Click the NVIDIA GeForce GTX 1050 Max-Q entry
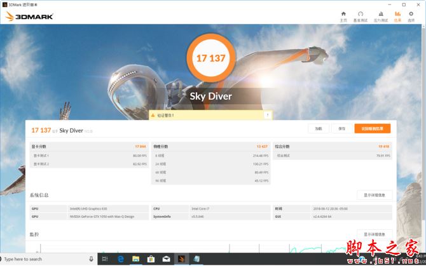 102,217
